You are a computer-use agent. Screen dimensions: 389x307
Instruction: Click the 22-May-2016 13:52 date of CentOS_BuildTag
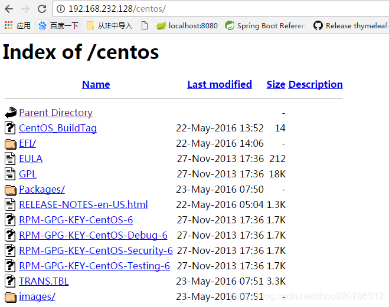(220, 128)
